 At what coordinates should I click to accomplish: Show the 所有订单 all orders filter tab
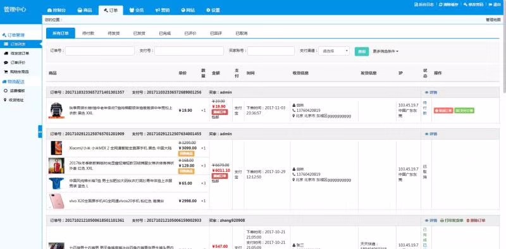pyautogui.click(x=61, y=33)
